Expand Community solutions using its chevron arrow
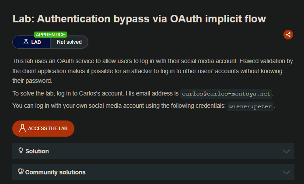Viewport: 304px width, 184px height. click(x=287, y=172)
